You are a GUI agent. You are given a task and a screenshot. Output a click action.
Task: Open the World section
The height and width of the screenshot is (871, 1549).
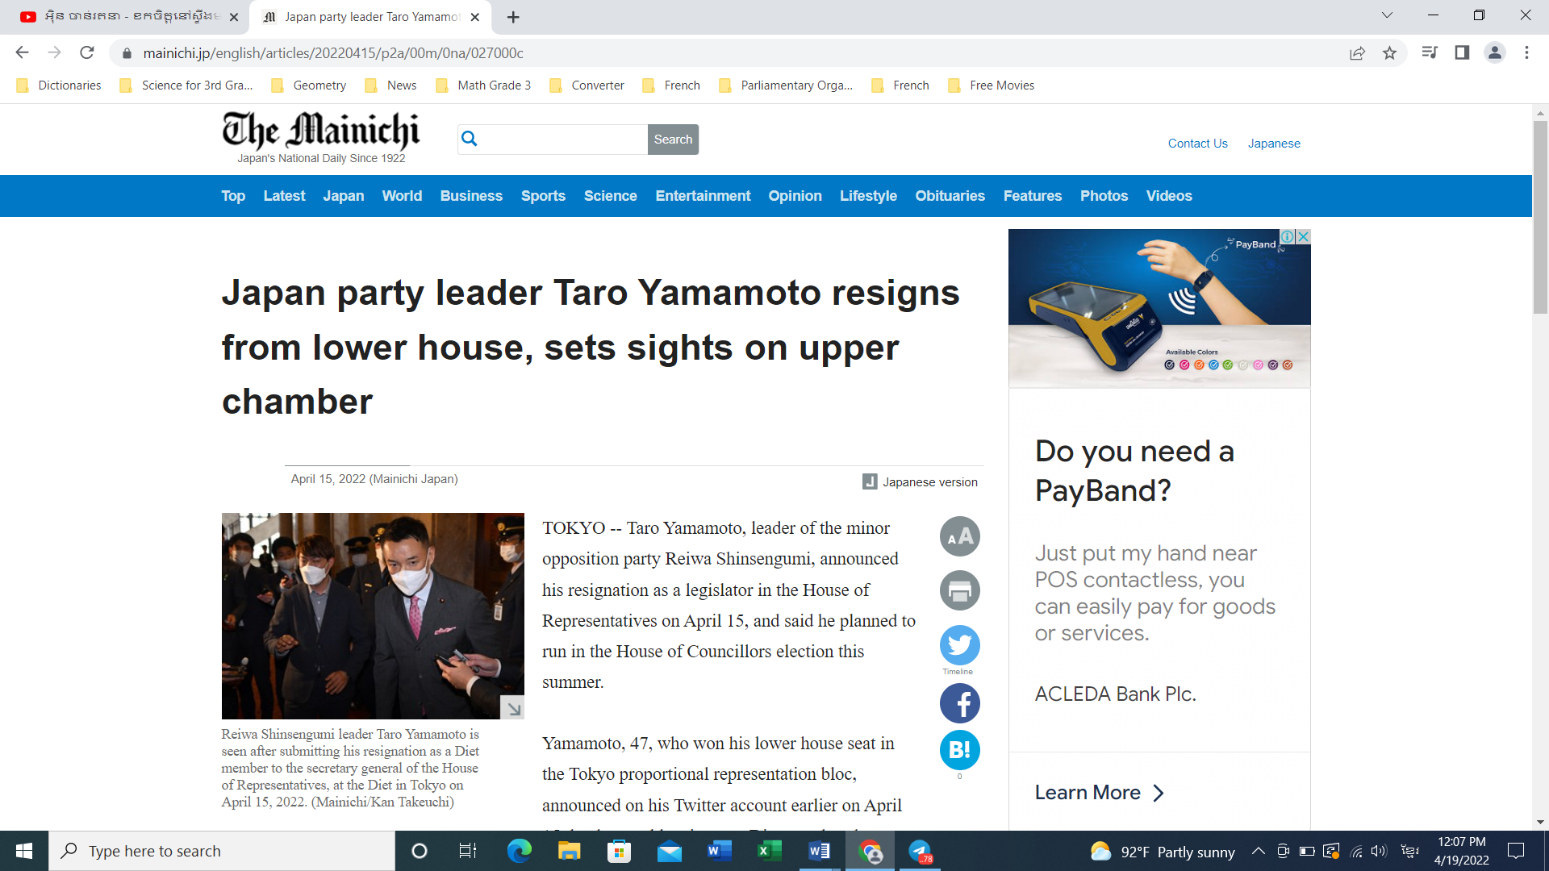click(402, 196)
